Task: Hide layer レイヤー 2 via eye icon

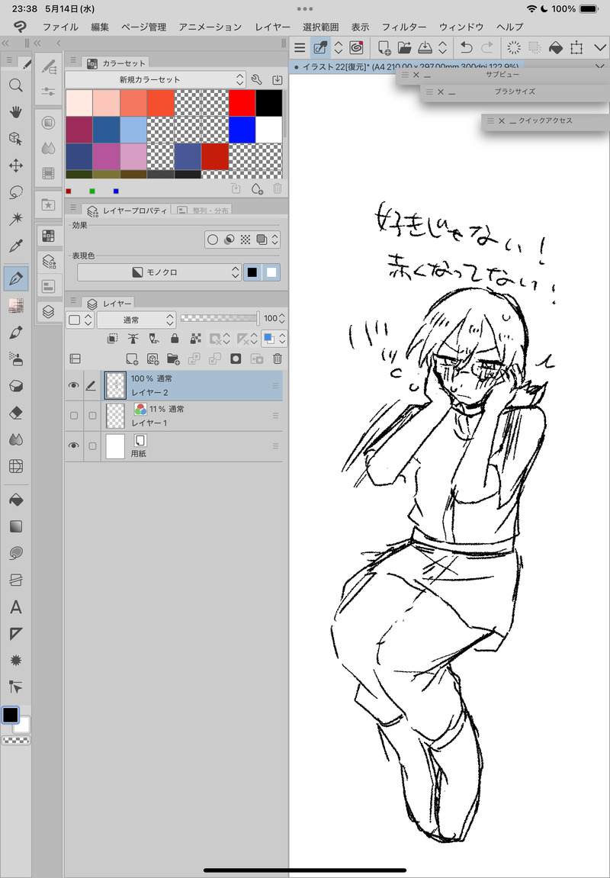Action: click(x=73, y=385)
